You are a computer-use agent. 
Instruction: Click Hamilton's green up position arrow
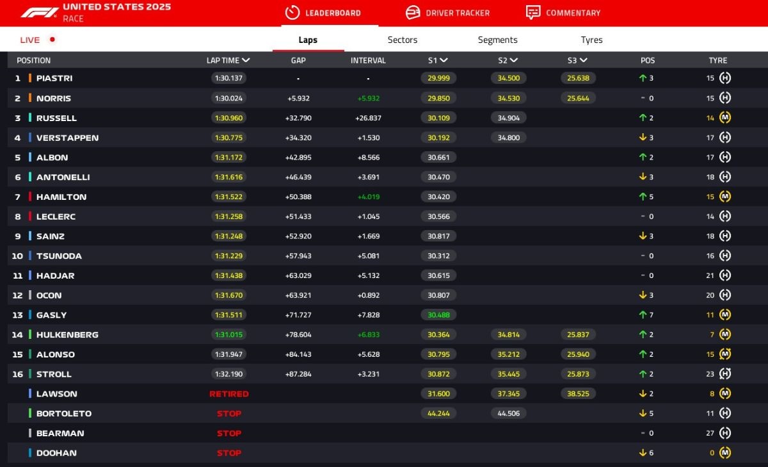(643, 197)
